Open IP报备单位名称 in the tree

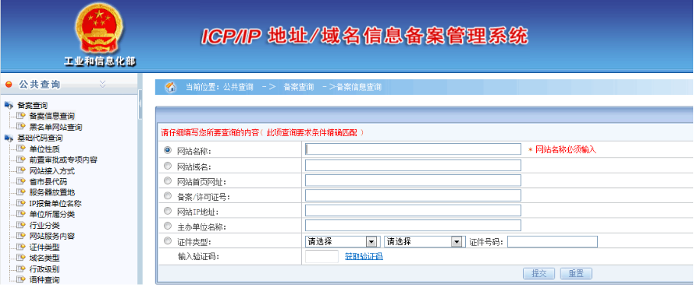click(x=56, y=203)
